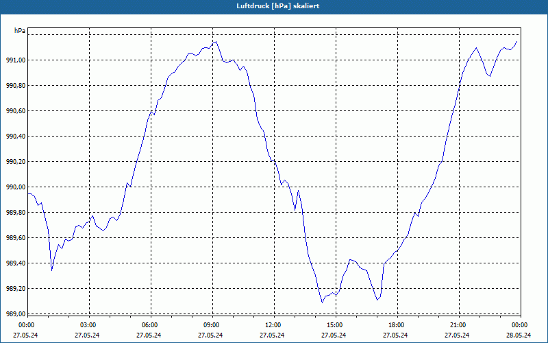548x343 pixels.
Task: Click the 28.05.24 date label
Action: 519,335
